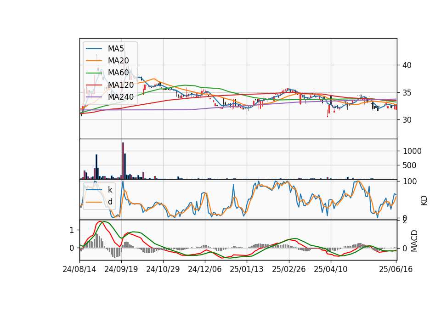The width and height of the screenshot is (441, 317).
Task: Click the 24/10/29 date label
Action: pos(163,269)
